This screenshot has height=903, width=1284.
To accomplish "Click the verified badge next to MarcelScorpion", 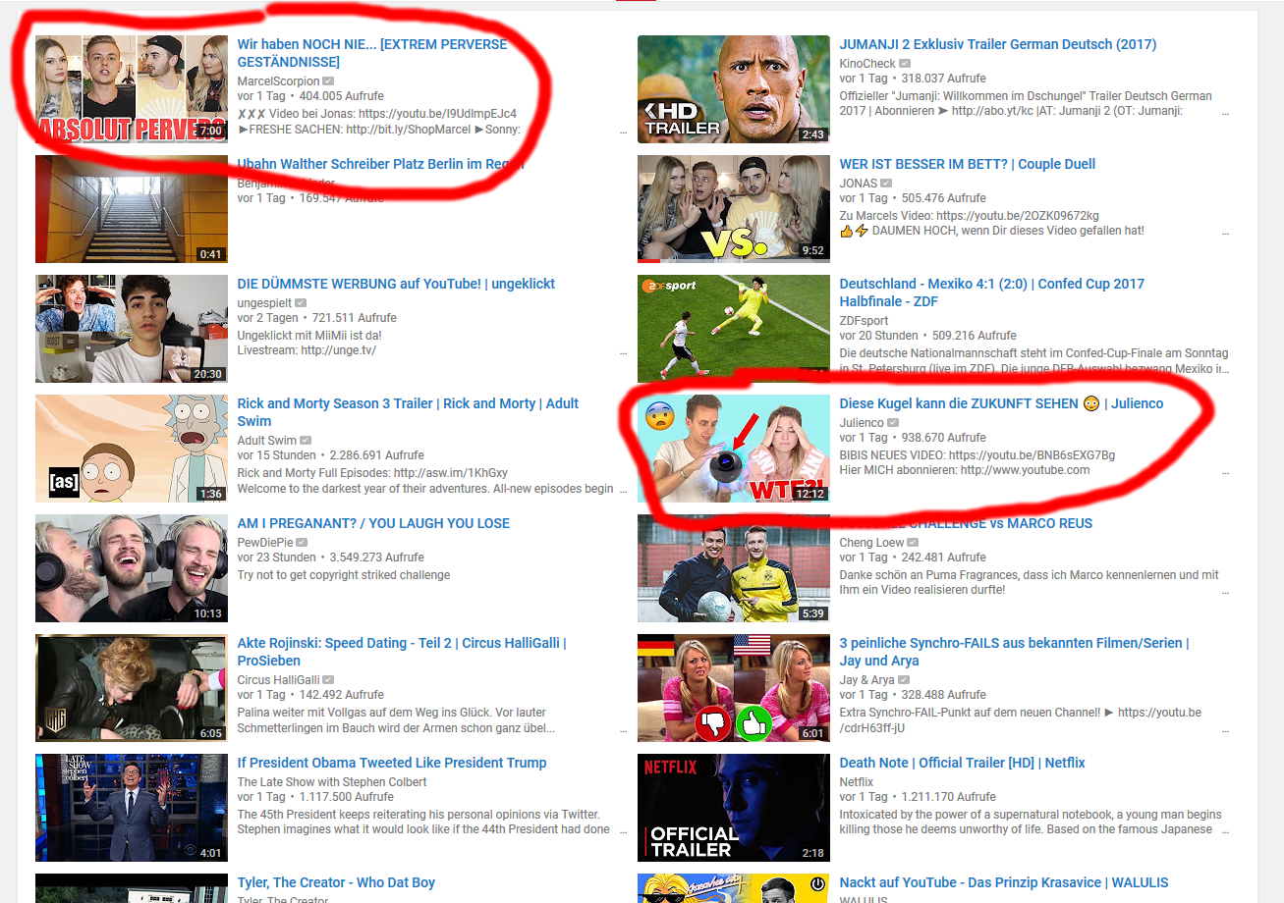I will click(x=328, y=81).
